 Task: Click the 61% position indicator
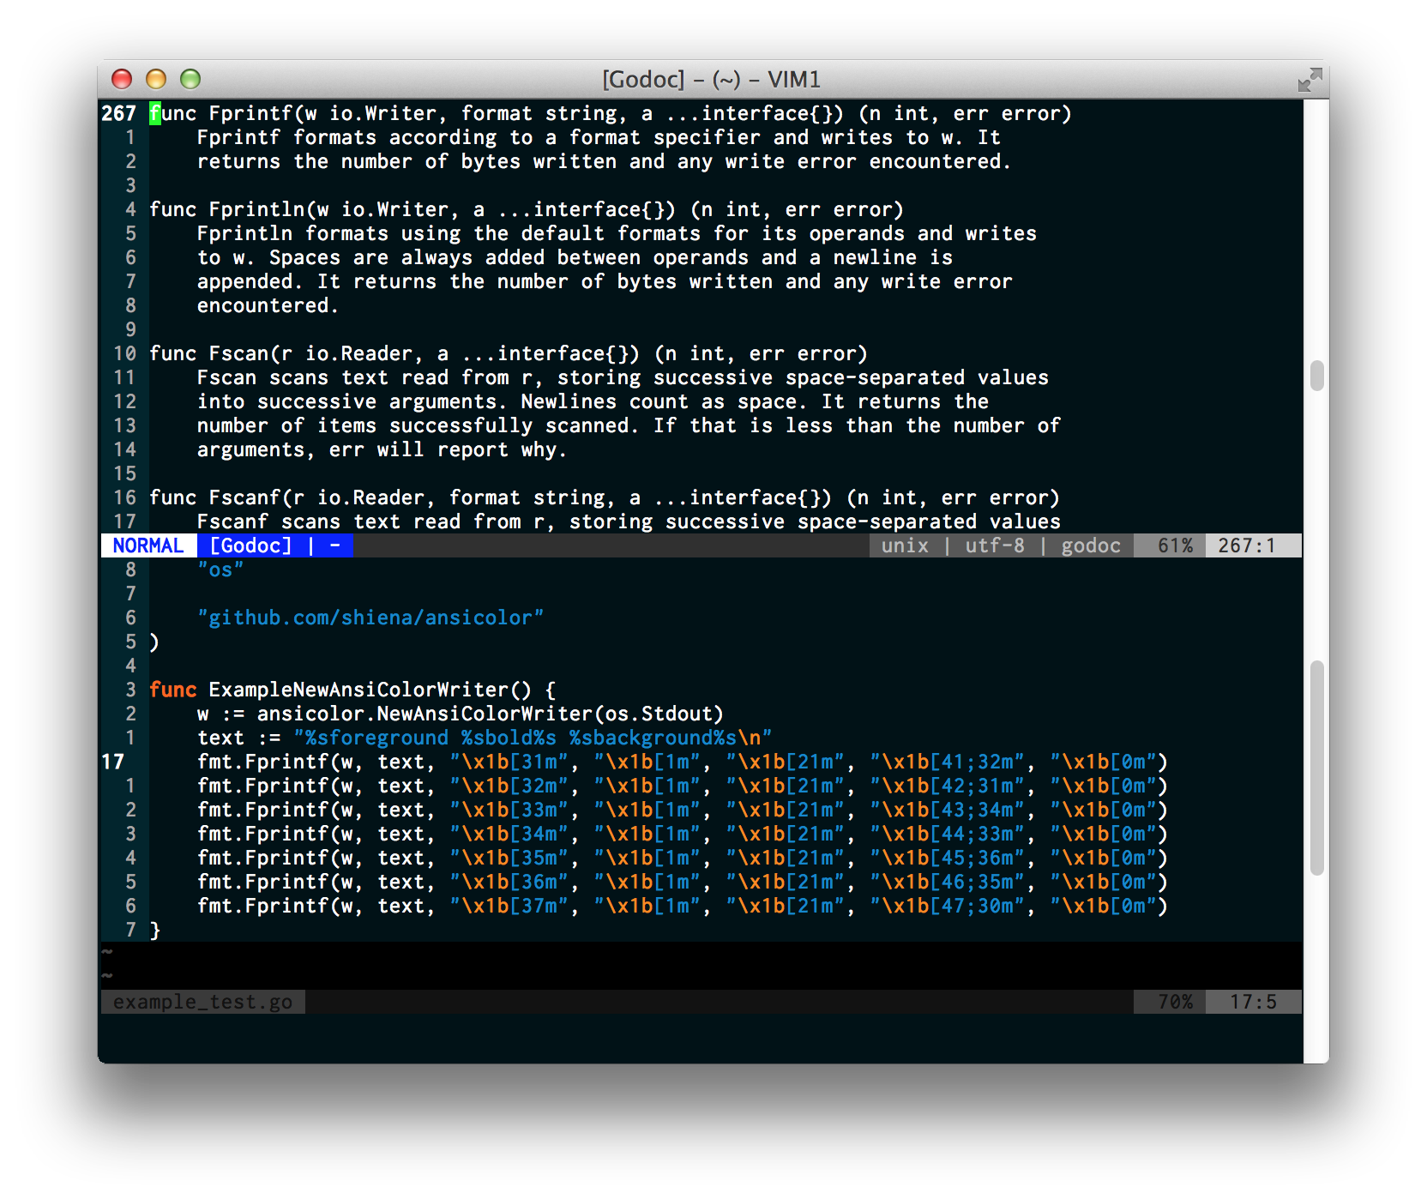click(1175, 545)
